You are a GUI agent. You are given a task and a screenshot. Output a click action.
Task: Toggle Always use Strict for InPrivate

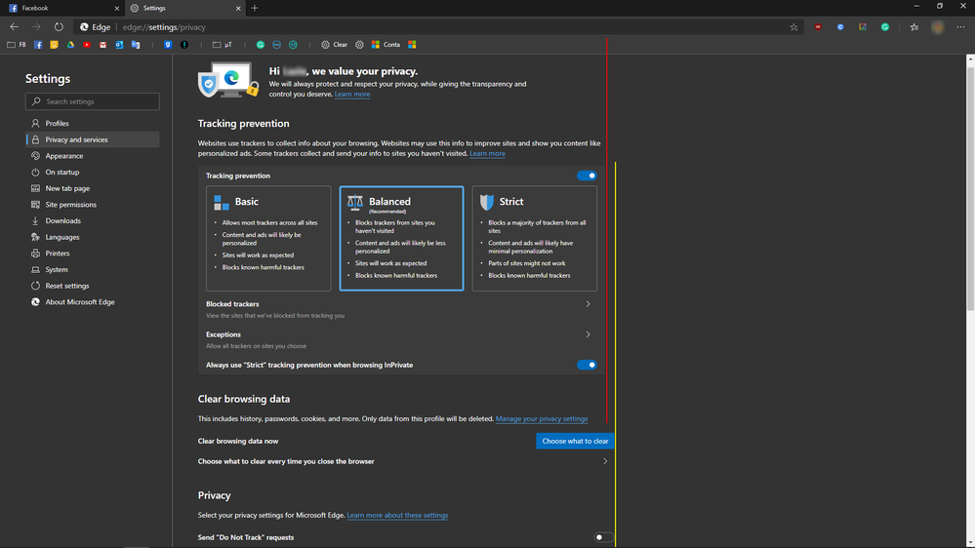tap(587, 365)
